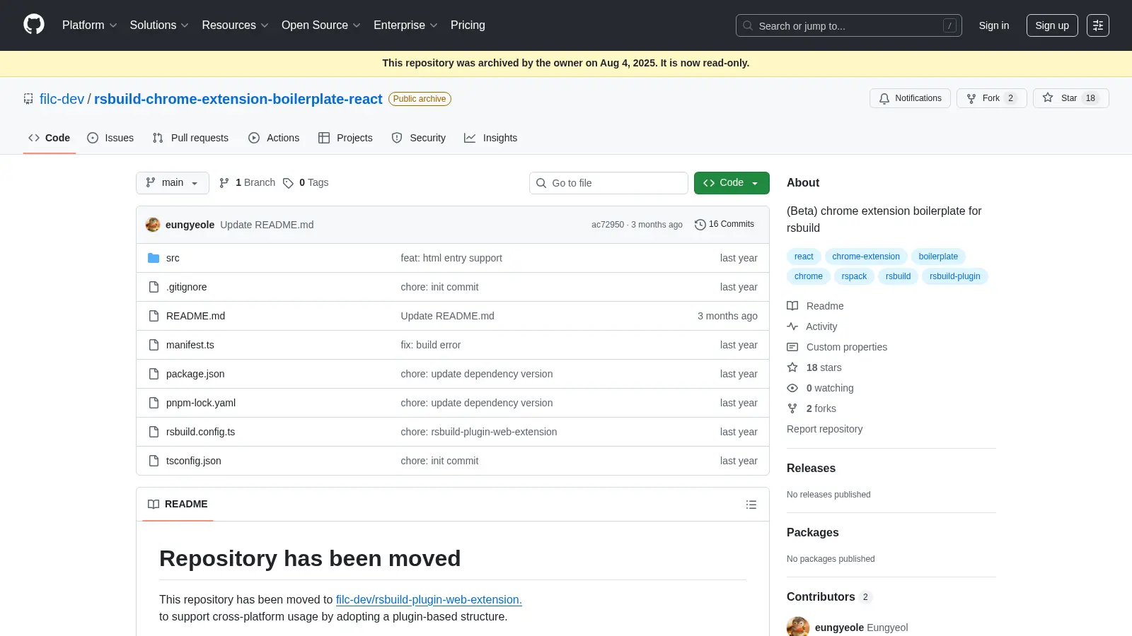Viewport: 1132px width, 636px height.
Task: Click the rsbuild-plugin topic tag
Action: (955, 276)
